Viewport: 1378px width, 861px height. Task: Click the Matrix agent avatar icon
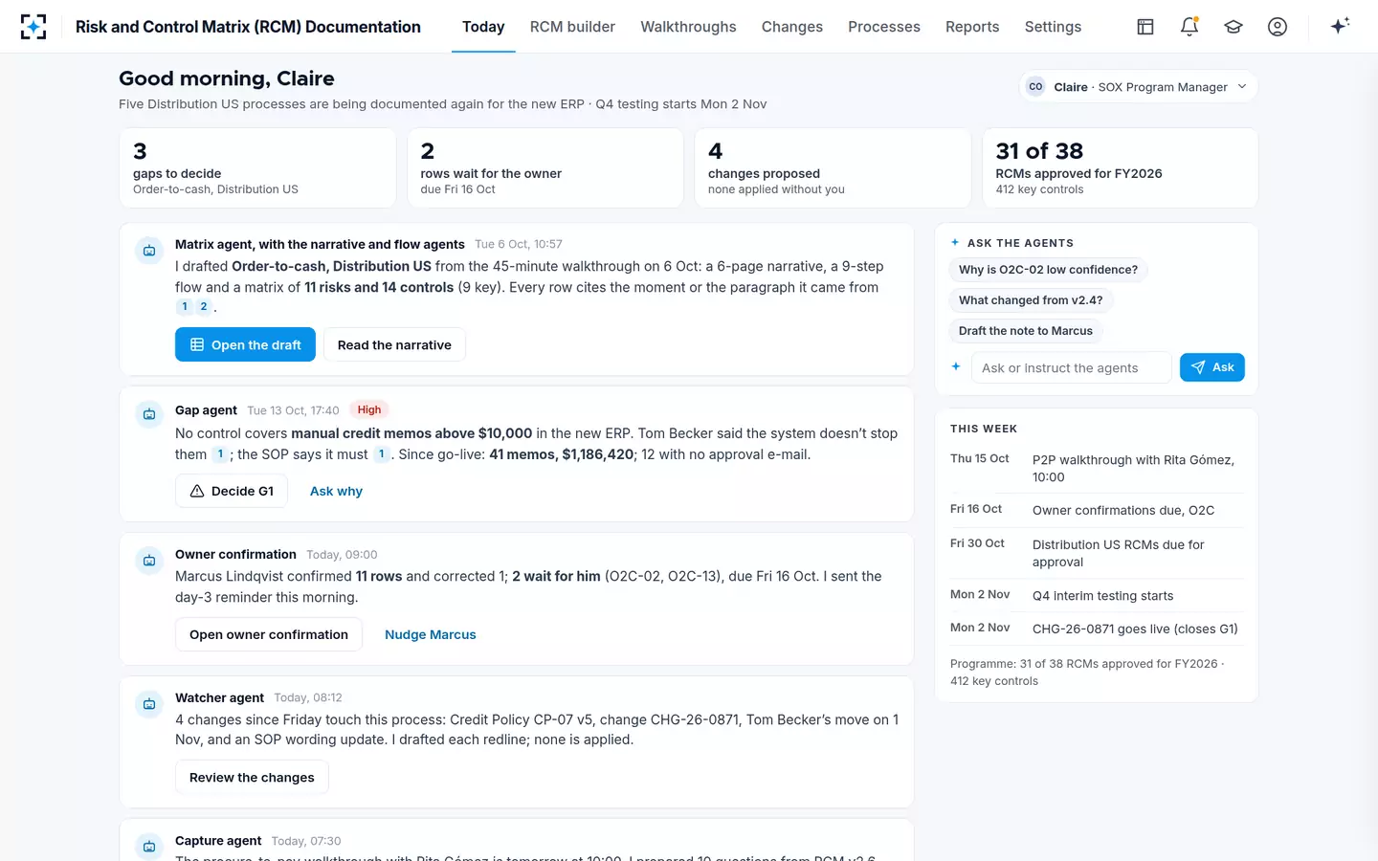[x=149, y=251]
